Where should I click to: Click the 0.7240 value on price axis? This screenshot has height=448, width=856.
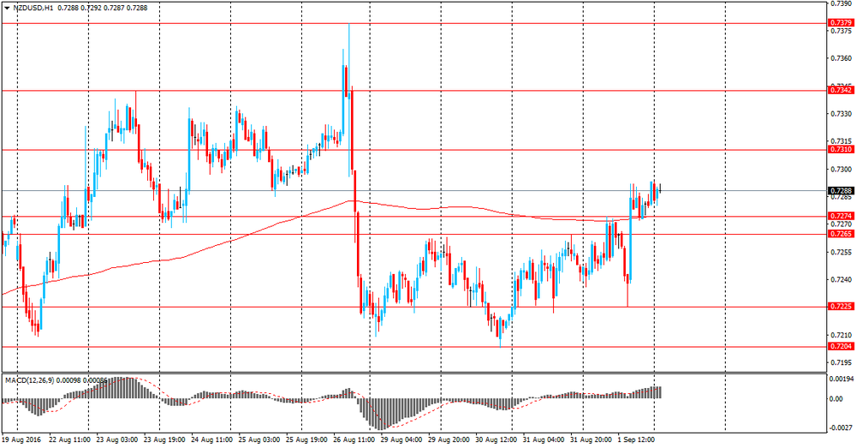pyautogui.click(x=841, y=280)
